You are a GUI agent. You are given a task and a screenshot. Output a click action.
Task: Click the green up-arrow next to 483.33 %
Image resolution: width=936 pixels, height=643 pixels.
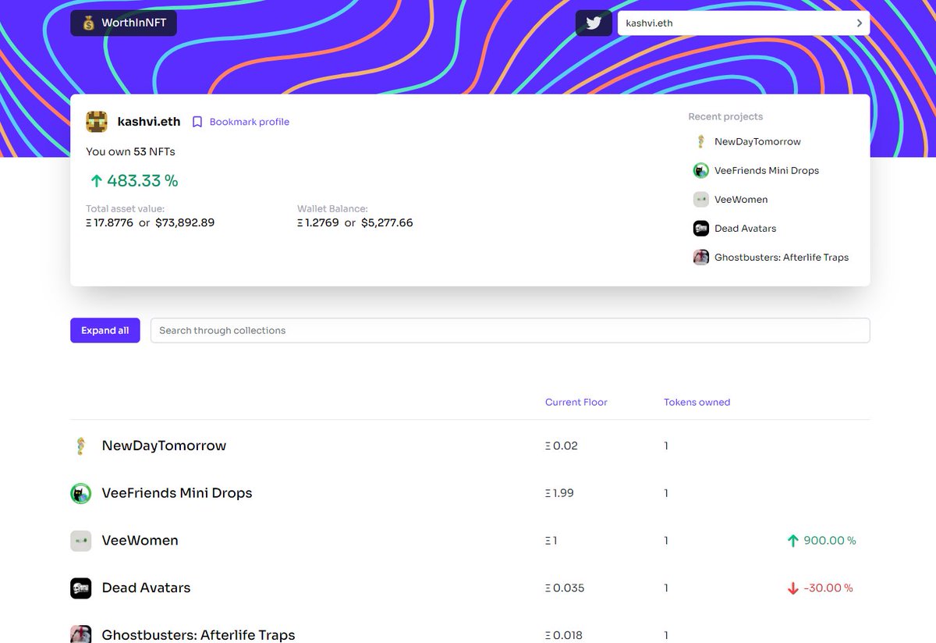pyautogui.click(x=96, y=181)
